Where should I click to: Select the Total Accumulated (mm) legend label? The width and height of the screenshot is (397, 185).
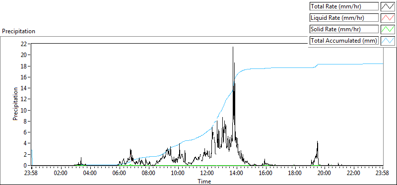(343, 41)
